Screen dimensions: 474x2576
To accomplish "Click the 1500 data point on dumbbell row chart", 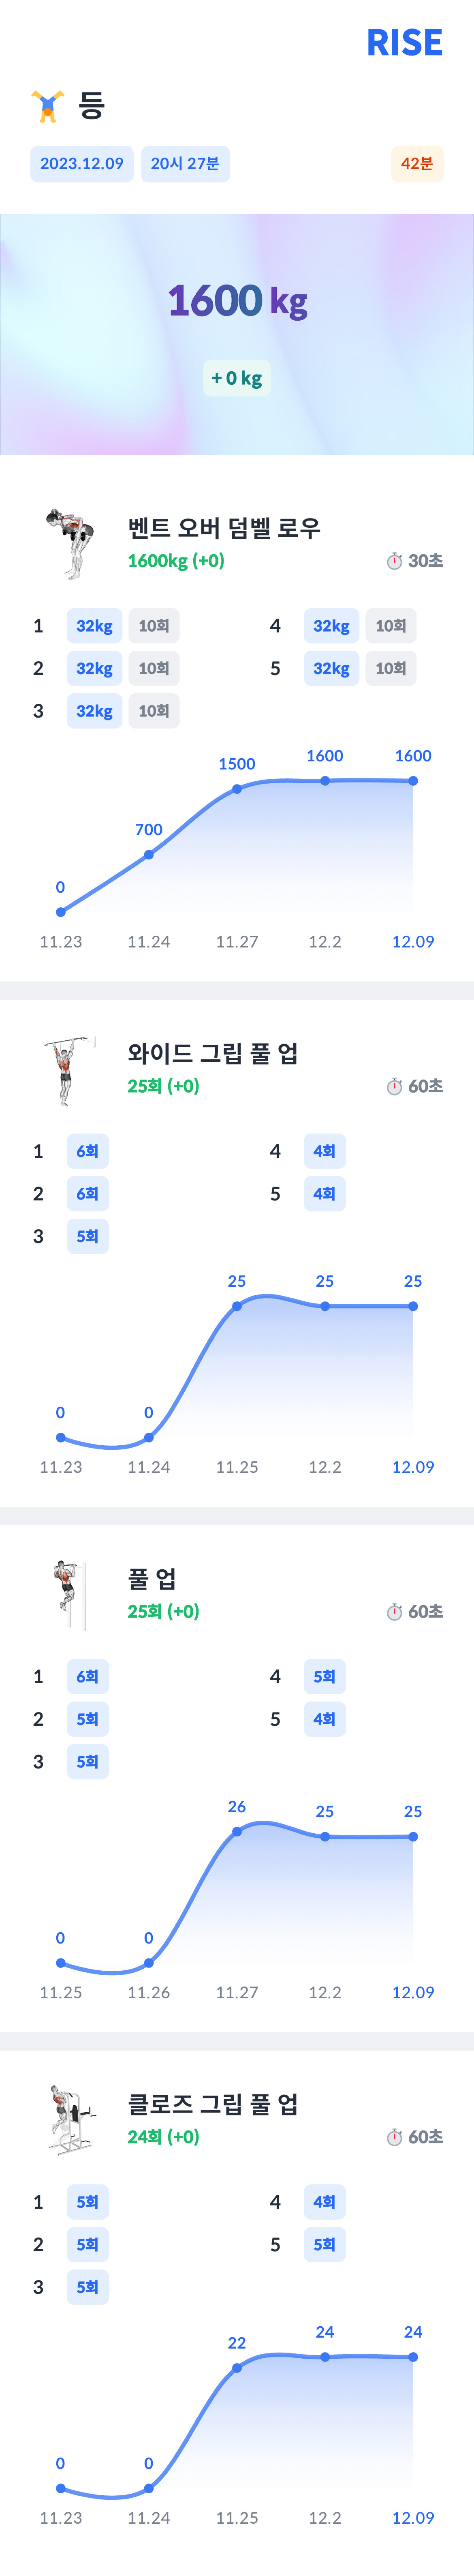I will [x=237, y=789].
